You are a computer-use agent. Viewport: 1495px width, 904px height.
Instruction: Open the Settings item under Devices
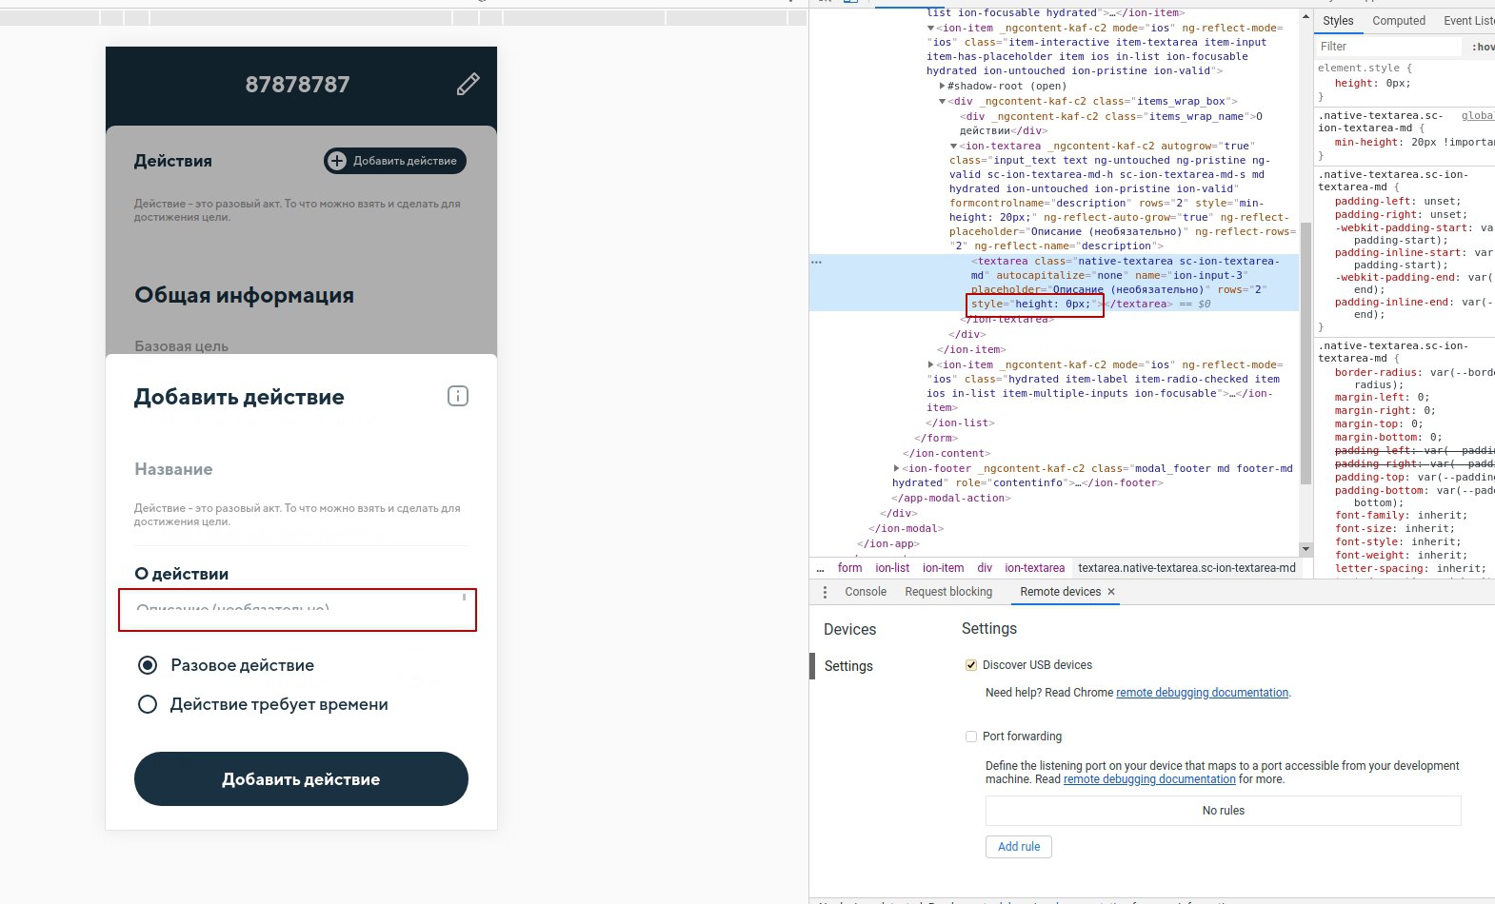click(x=848, y=666)
